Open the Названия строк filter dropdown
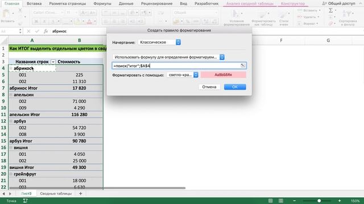This screenshot has width=364, height=204. click(x=53, y=62)
